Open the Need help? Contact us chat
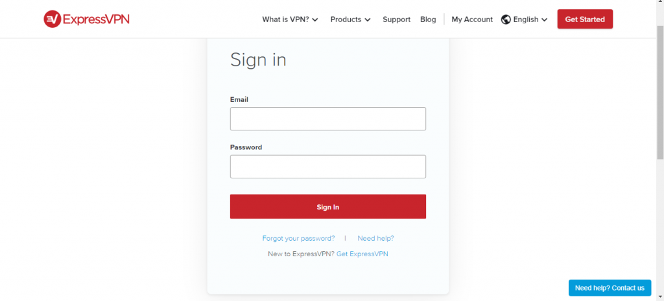Image resolution: width=664 pixels, height=301 pixels. (x=610, y=288)
